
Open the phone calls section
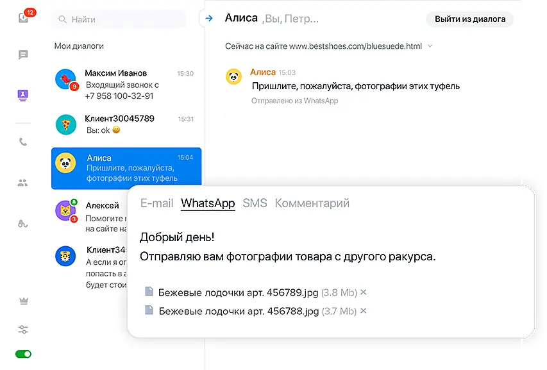coord(24,142)
